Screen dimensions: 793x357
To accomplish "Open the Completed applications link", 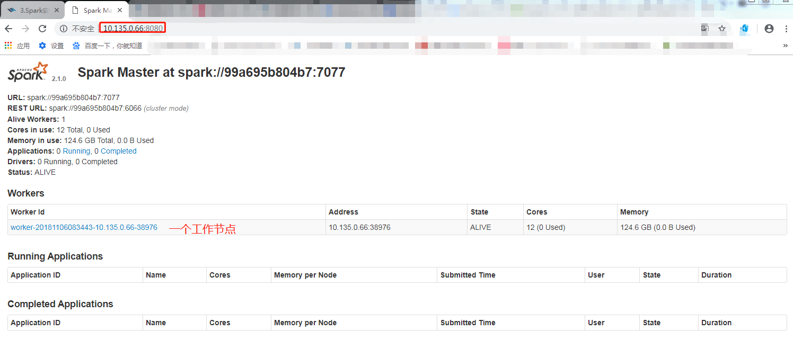I will tap(119, 151).
